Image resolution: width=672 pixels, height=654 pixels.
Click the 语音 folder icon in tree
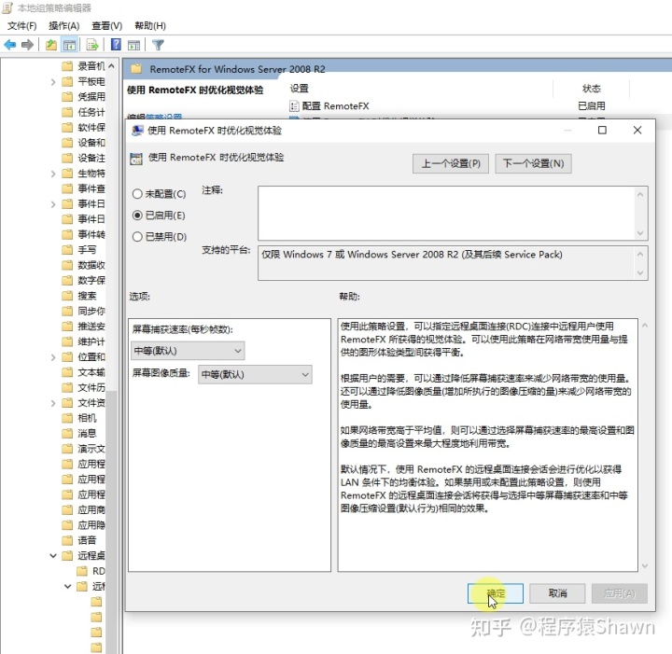point(67,540)
